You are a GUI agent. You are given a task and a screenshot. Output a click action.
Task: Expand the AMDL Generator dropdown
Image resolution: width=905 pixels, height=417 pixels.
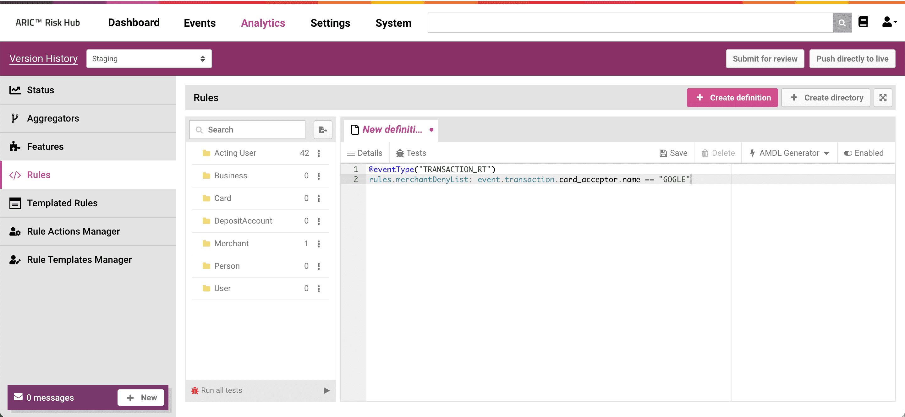789,153
